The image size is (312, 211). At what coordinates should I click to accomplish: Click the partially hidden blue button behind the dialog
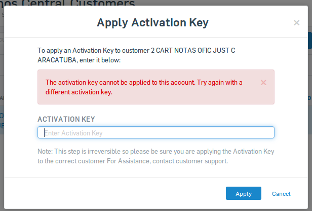click(310, 41)
